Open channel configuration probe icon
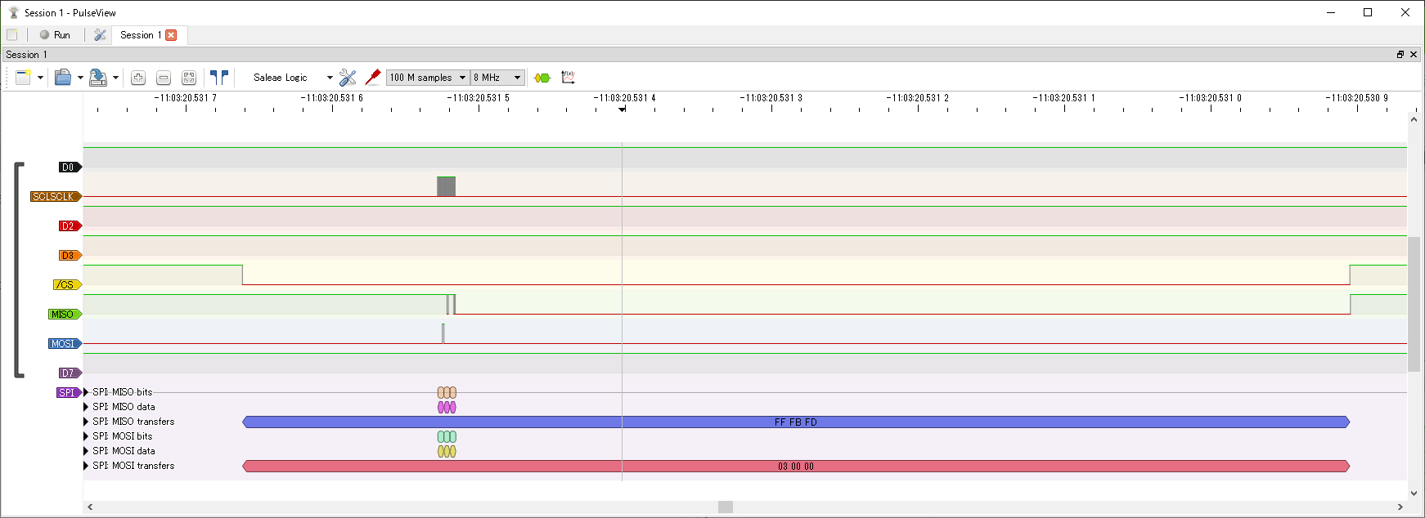This screenshot has width=1425, height=518. 373,78
